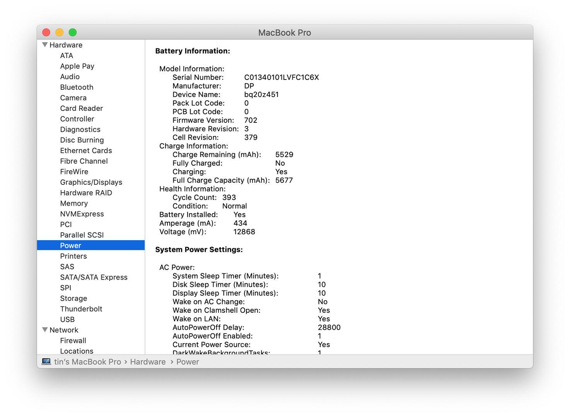570x417 pixels.
Task: Click the Amperage value 434
Action: 240,223
